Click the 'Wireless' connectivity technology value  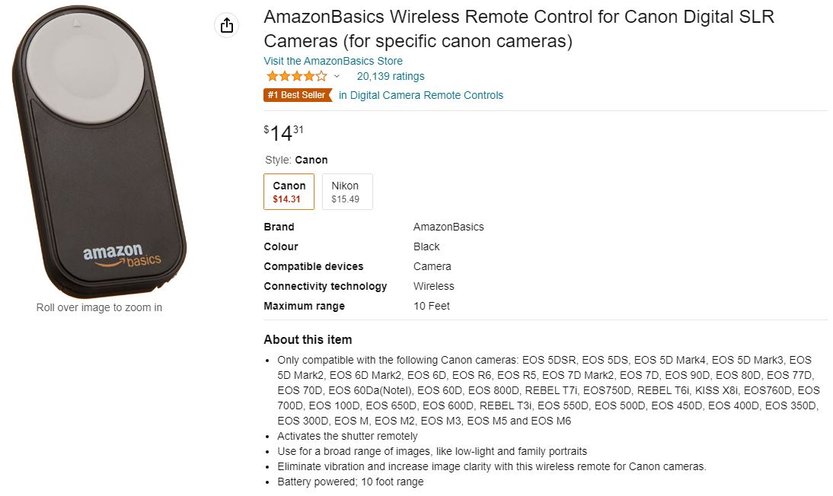coord(433,286)
